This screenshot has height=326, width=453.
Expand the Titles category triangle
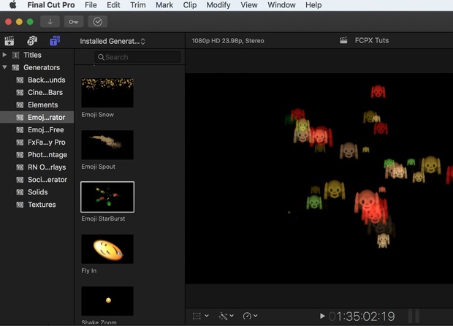click(x=4, y=54)
